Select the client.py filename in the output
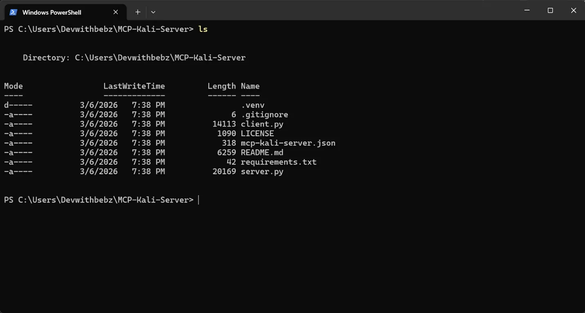Viewport: 585px width, 313px height. pos(262,124)
